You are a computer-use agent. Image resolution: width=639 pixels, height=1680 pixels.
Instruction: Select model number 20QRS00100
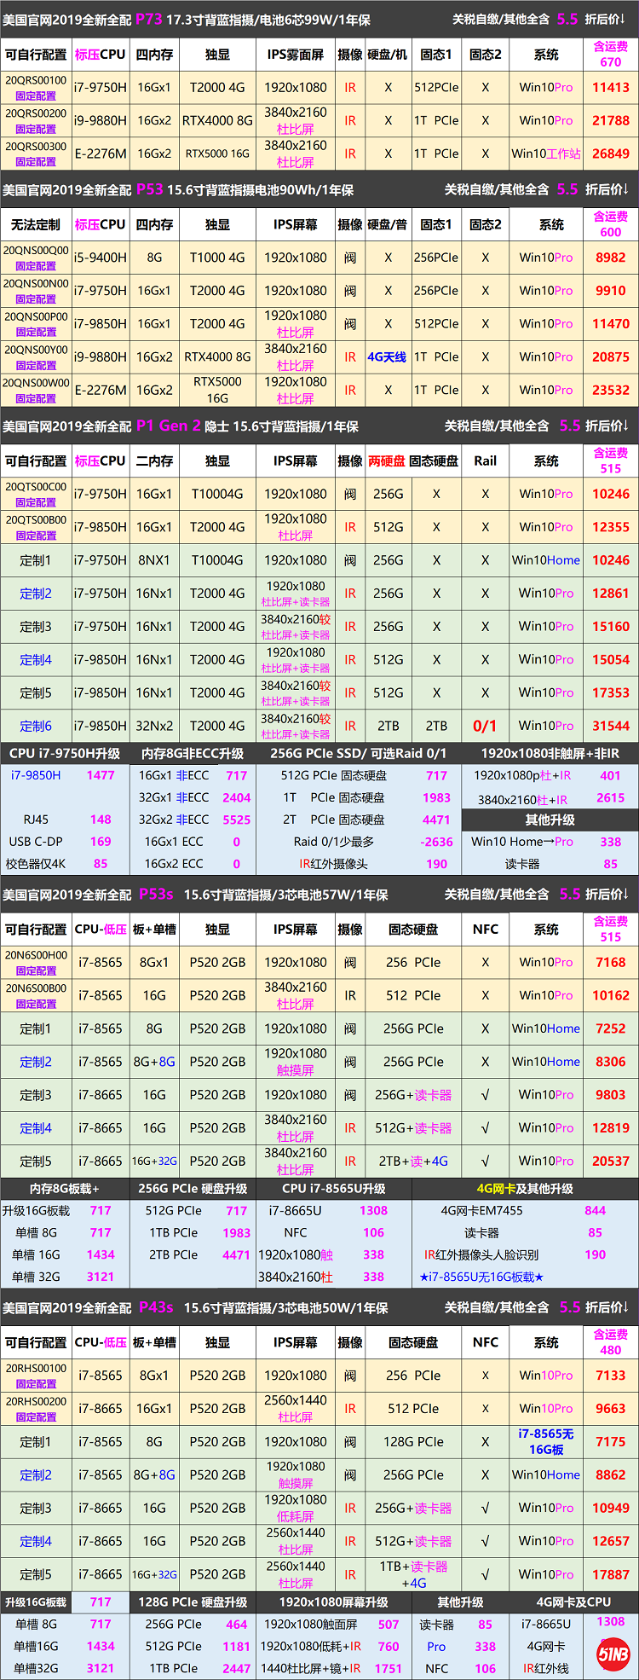coord(36,80)
